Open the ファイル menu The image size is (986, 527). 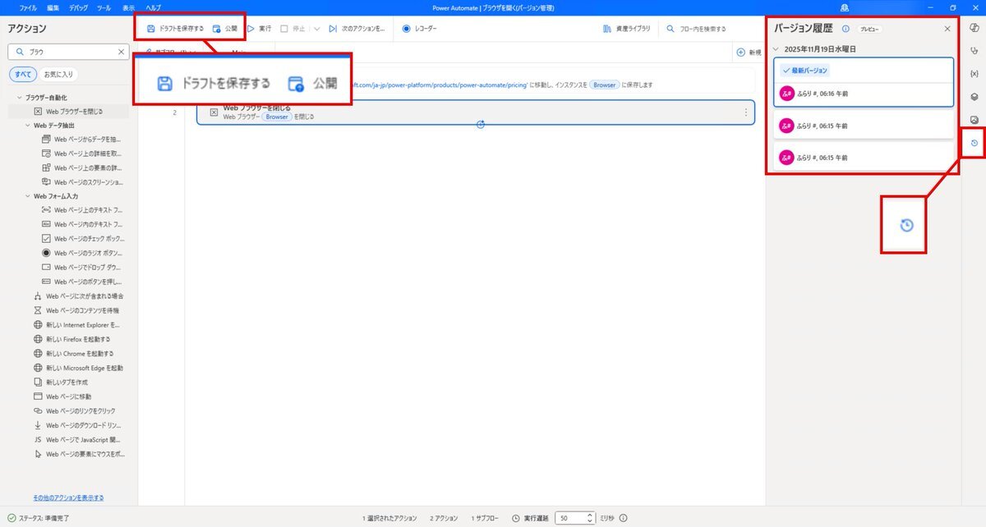28,7
